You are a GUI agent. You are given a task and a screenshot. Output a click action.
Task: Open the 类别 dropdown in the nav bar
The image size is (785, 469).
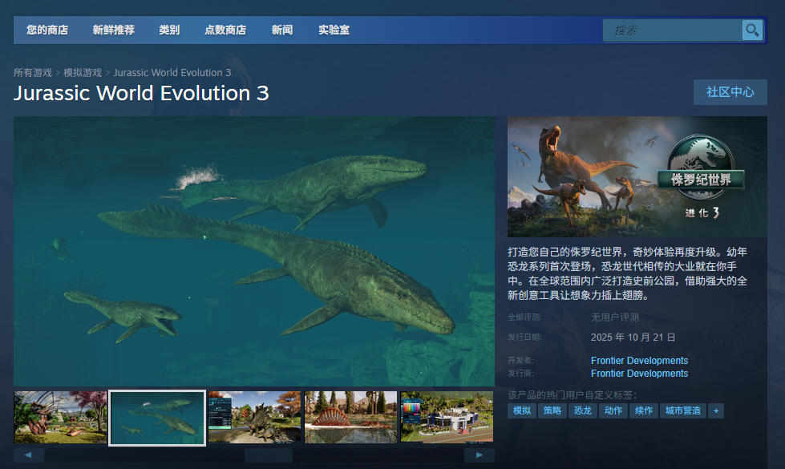click(169, 30)
